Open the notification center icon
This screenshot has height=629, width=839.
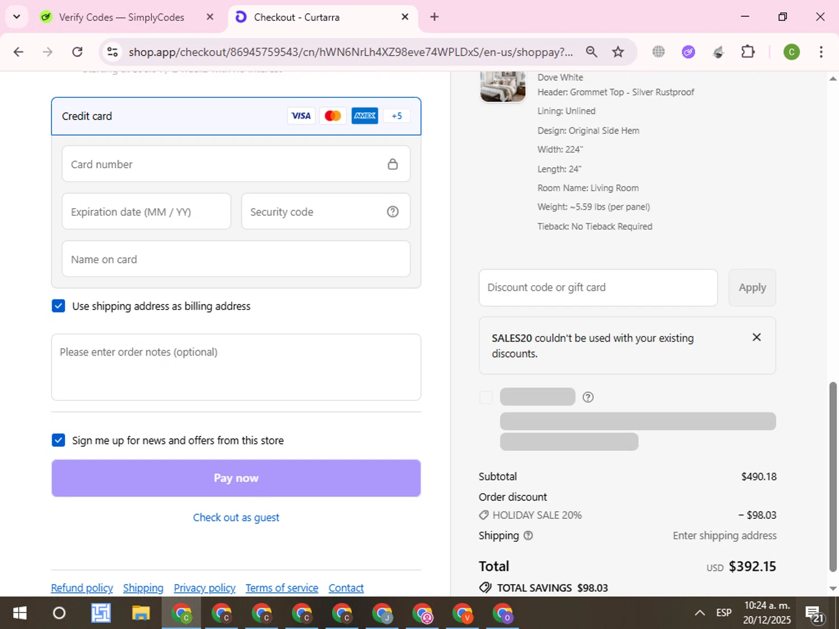[816, 614]
